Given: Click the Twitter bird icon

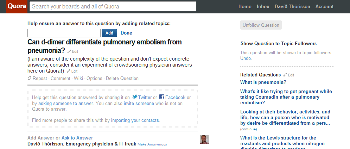Looking at the screenshot, I should coord(135,97).
